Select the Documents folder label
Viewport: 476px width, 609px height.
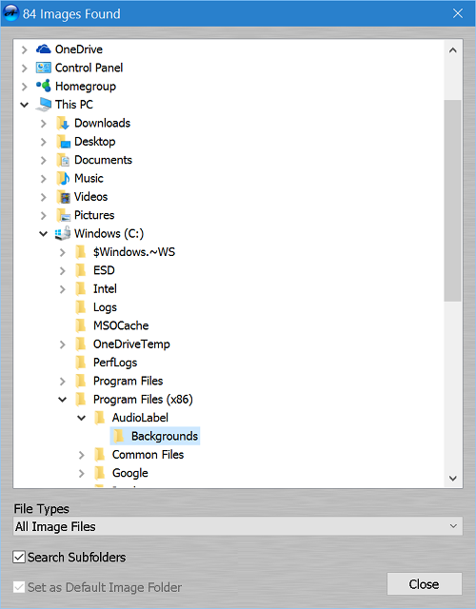[x=103, y=160]
